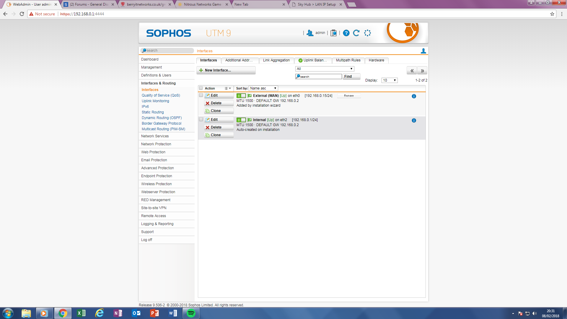Check the Internal row checkbox
Viewport: 567px width, 319px height.
point(201,119)
